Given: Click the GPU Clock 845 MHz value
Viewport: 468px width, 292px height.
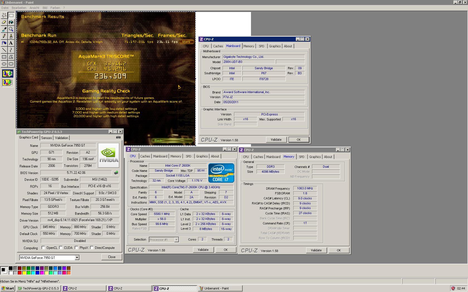Looking at the screenshot, I should click(49, 227).
